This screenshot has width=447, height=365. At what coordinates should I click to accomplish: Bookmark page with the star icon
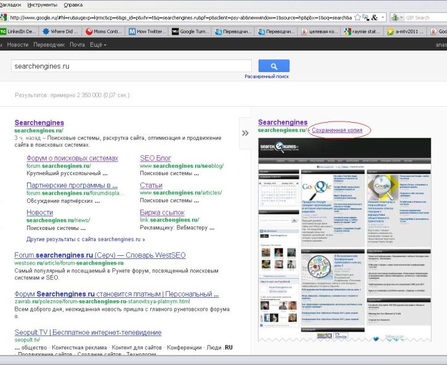357,18
